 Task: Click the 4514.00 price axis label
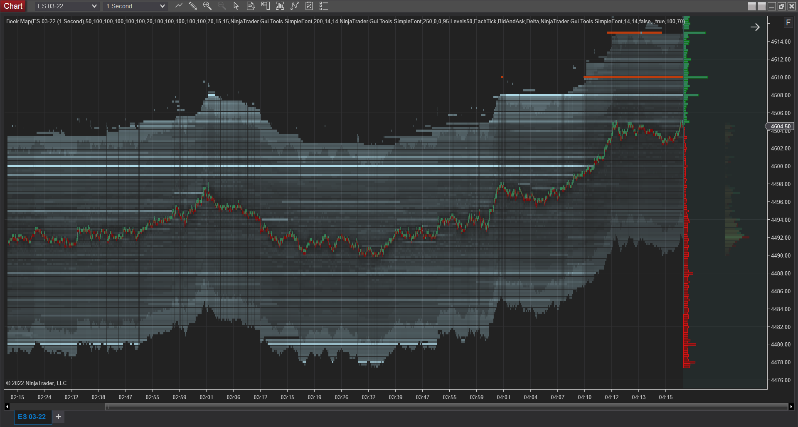click(781, 42)
